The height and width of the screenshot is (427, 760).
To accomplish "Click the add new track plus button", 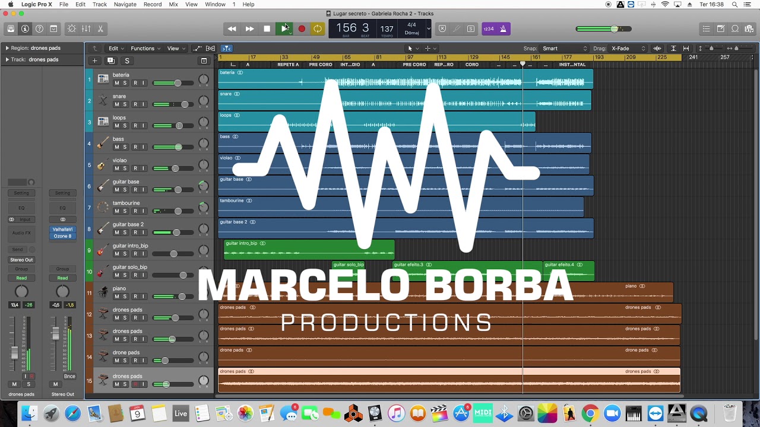I will click(94, 60).
